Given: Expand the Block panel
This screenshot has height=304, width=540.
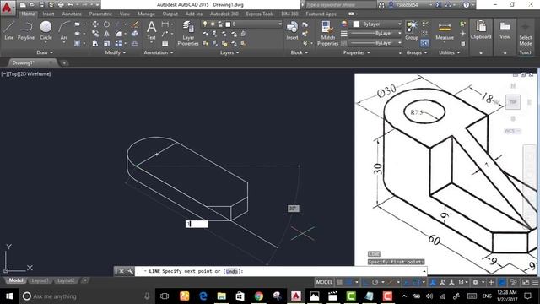Looking at the screenshot, I should click(x=299, y=52).
